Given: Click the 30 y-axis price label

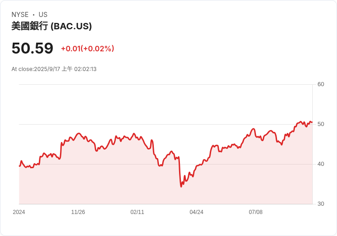Looking at the screenshot, I should pos(321,204).
